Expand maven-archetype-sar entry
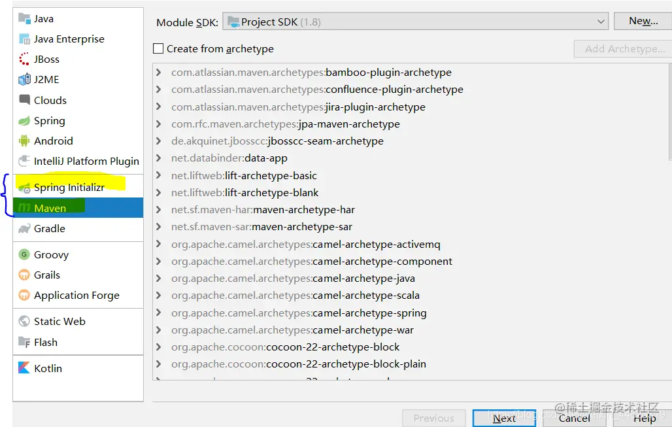This screenshot has width=672, height=427. click(x=159, y=226)
